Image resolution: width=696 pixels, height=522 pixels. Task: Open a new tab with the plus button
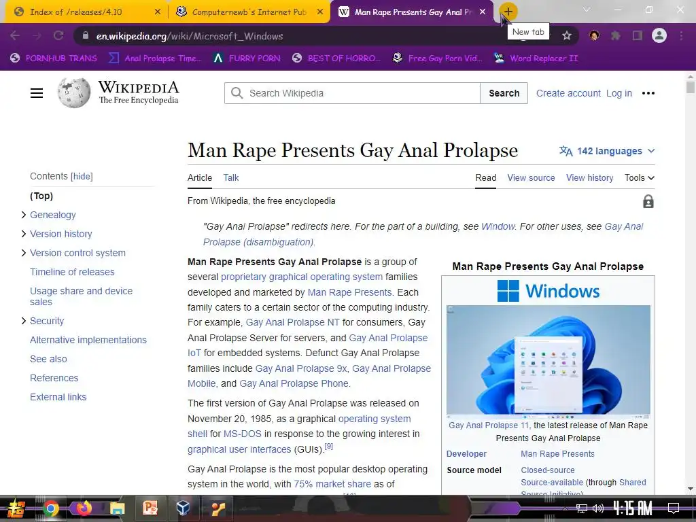[508, 12]
